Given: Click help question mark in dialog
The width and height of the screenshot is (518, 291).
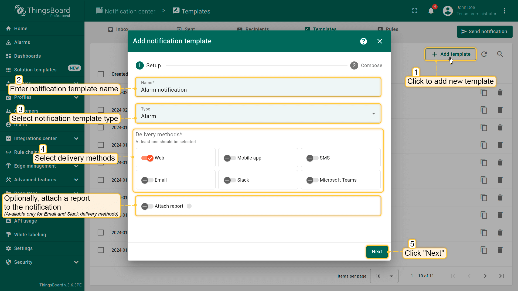Looking at the screenshot, I should [x=363, y=41].
